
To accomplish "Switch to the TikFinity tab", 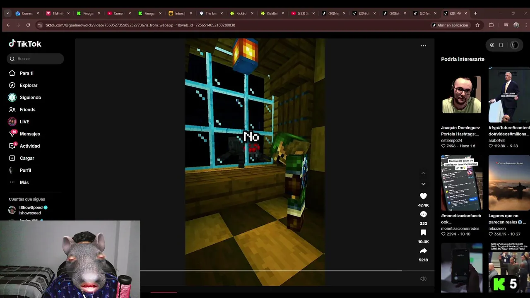I will click(58, 13).
